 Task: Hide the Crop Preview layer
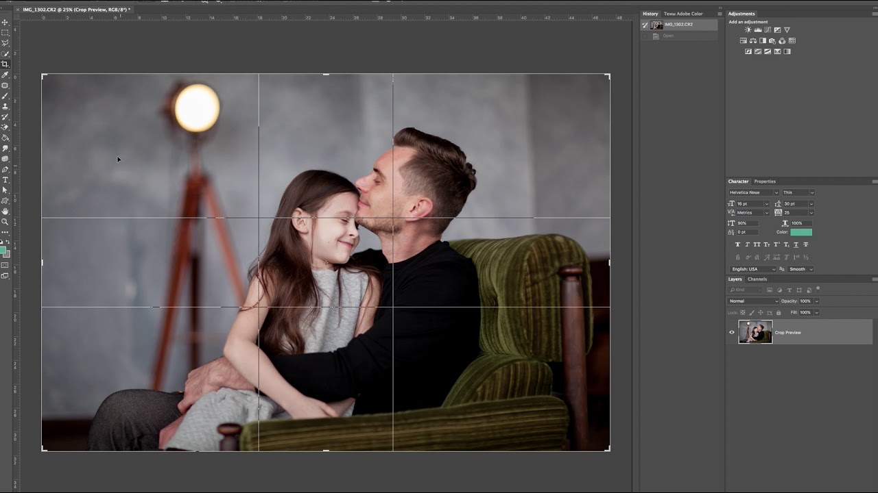(x=731, y=333)
